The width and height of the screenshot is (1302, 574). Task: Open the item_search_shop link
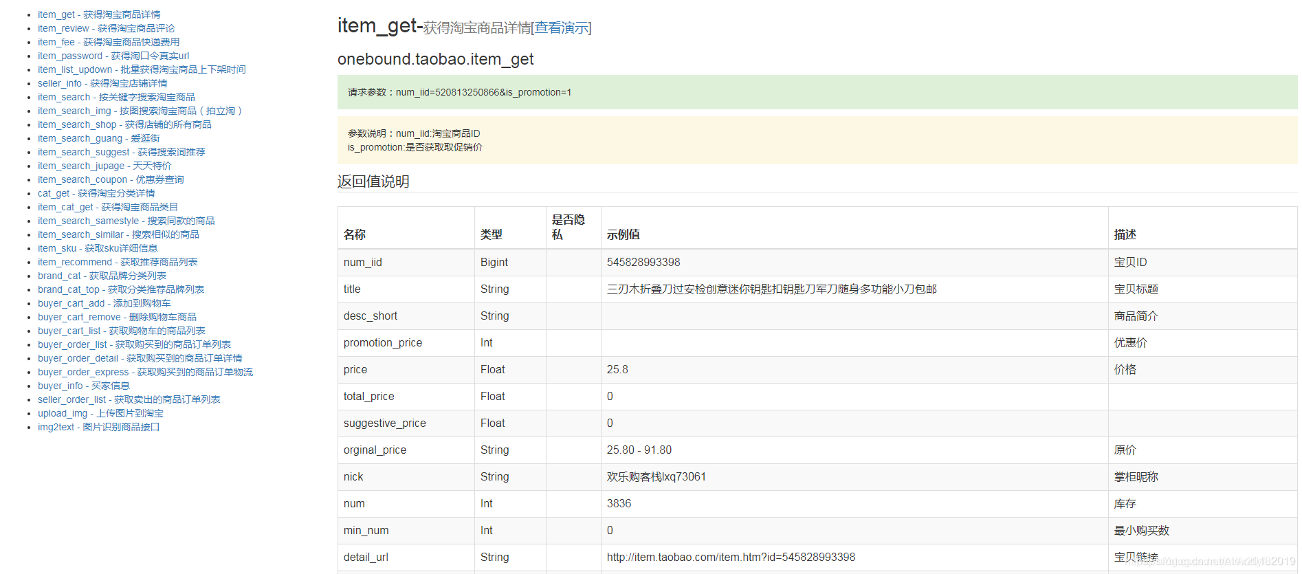click(124, 124)
